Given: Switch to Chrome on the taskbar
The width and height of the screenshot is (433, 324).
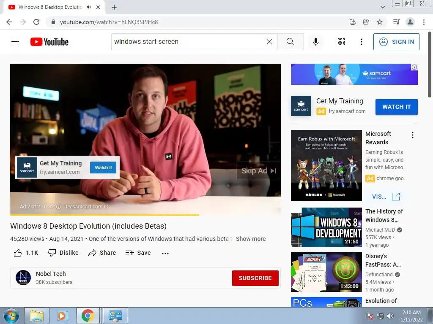Looking at the screenshot, I should [88, 316].
